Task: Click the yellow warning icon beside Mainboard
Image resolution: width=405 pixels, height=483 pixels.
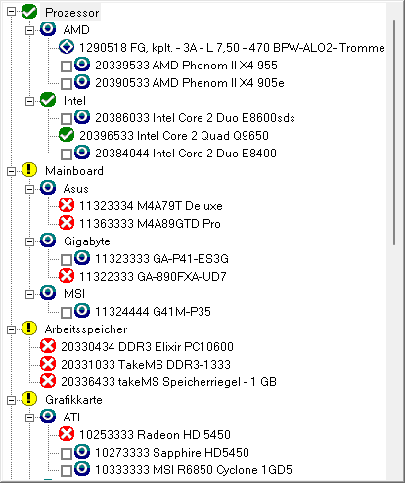Action: coord(29,170)
